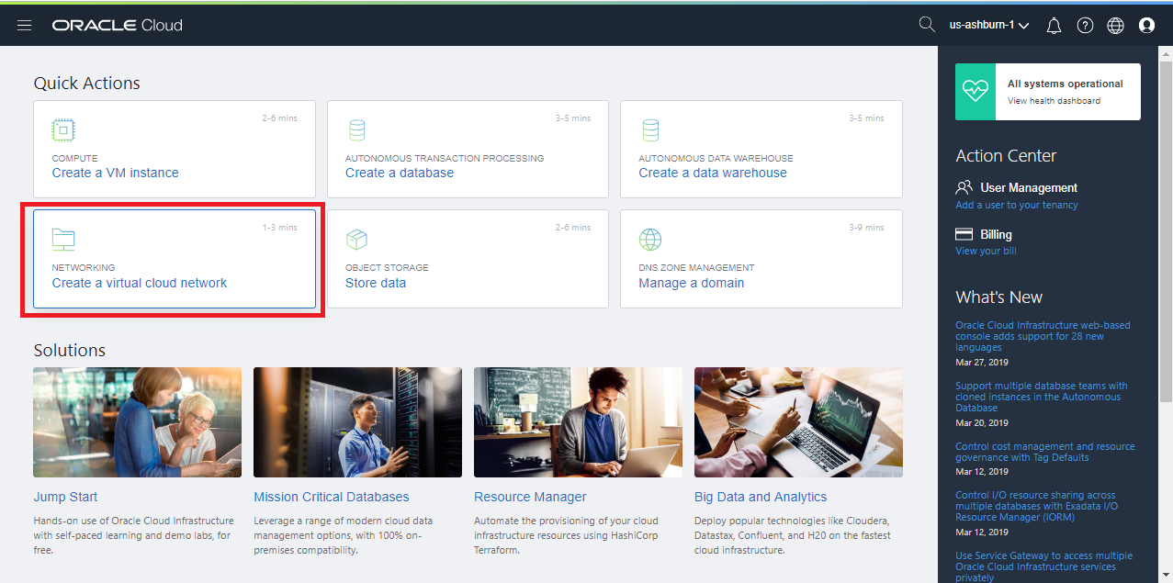This screenshot has height=583, width=1173.
Task: Click the What's New heading
Action: [x=998, y=297]
